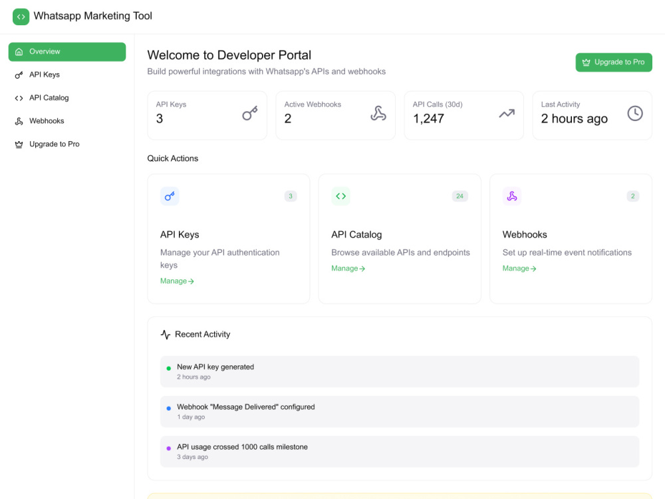Viewport: 665px width, 499px height.
Task: Click the home icon in Overview sidebar item
Action: coord(19,52)
